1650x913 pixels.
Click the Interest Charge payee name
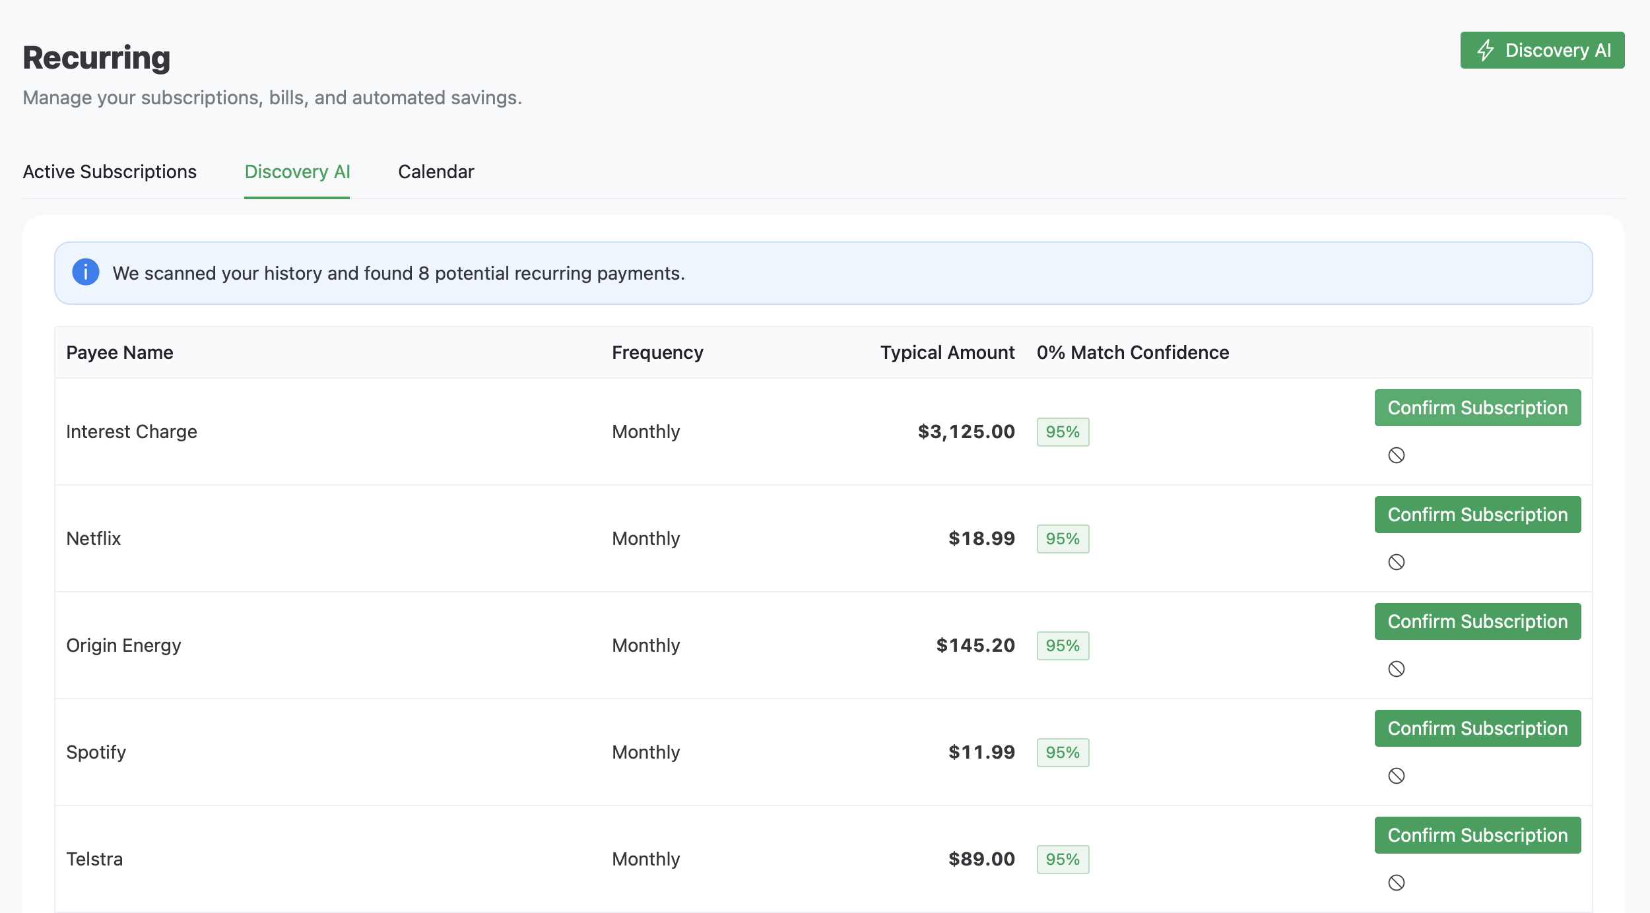(x=131, y=431)
